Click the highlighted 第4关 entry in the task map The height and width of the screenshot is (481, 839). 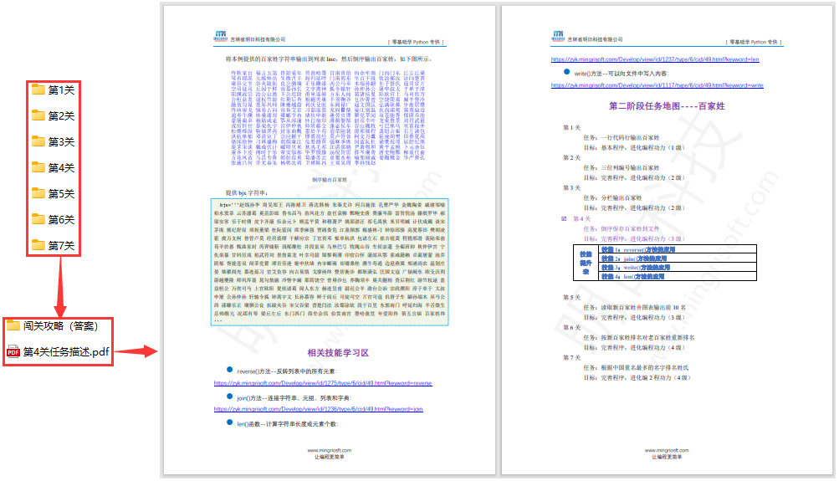581,219
